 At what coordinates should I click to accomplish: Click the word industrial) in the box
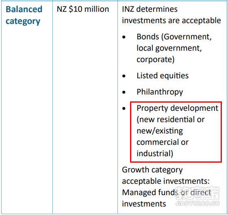coord(155,154)
